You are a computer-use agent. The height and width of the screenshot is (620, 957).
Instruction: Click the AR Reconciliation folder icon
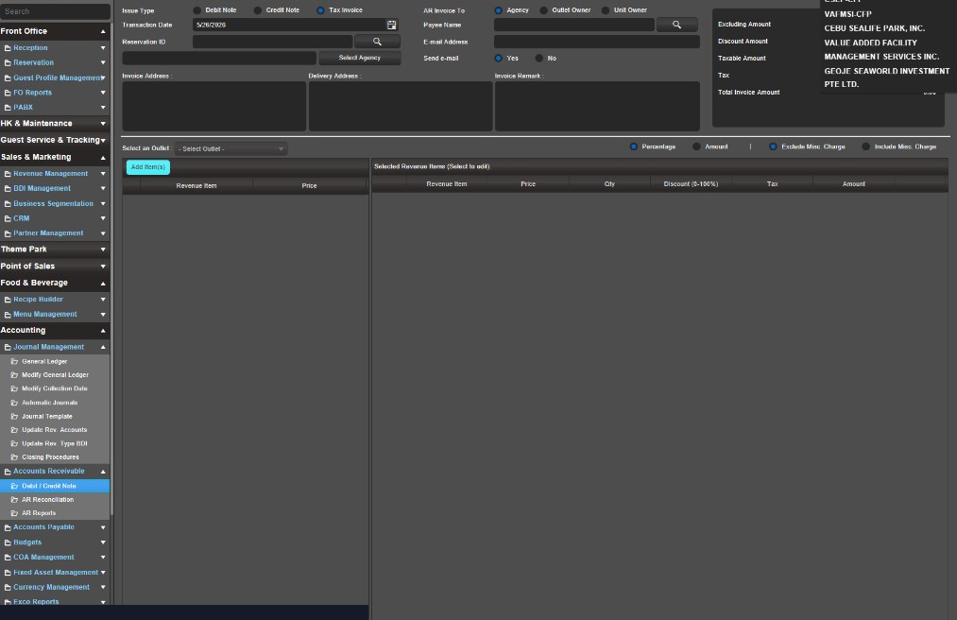(15, 500)
